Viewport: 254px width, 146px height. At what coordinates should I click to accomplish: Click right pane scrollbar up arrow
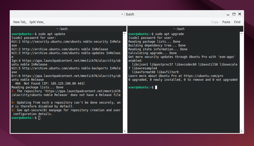click(x=241, y=34)
